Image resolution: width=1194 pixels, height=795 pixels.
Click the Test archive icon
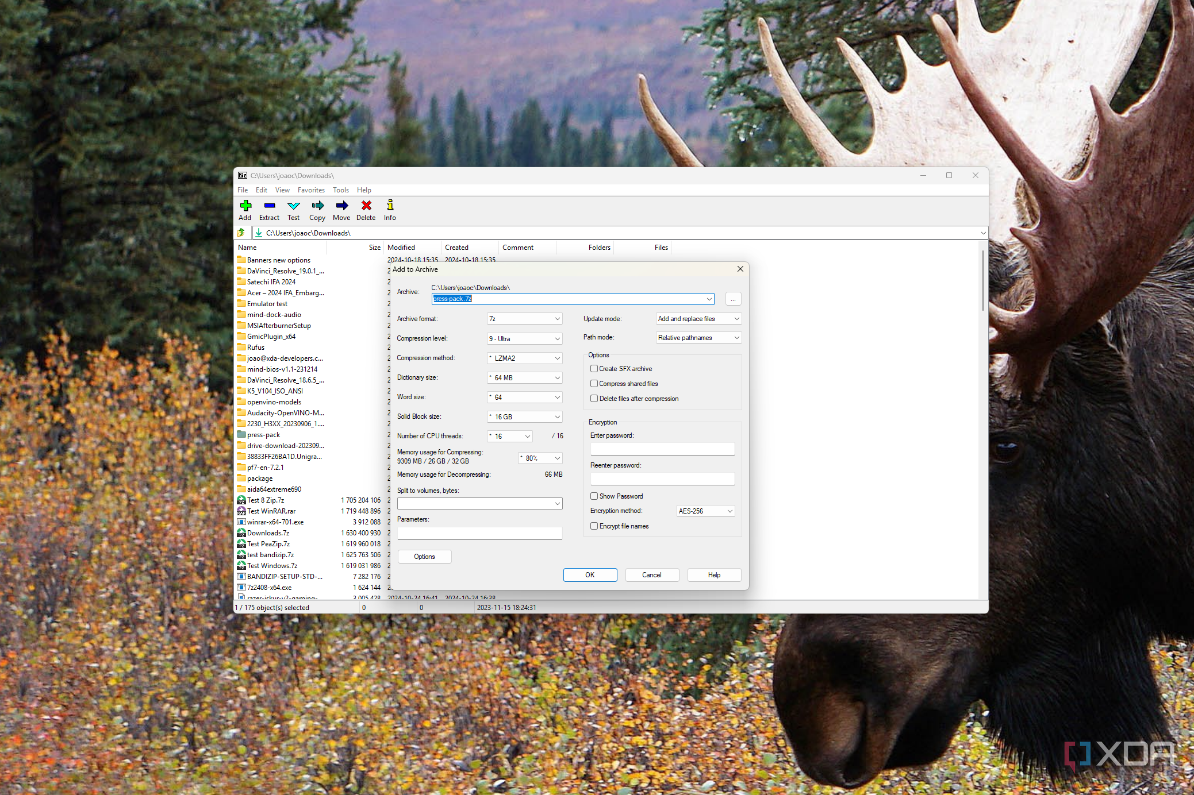(x=293, y=206)
